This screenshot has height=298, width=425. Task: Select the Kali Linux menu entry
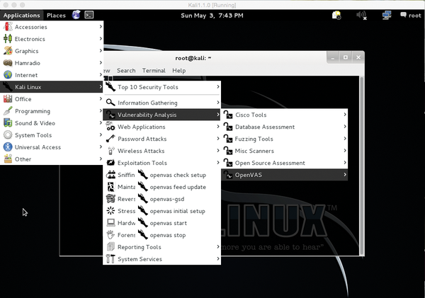click(x=52, y=86)
